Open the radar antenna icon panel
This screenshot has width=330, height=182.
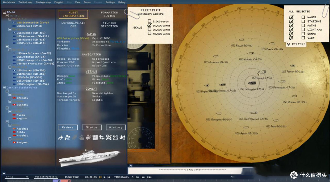click(x=88, y=137)
